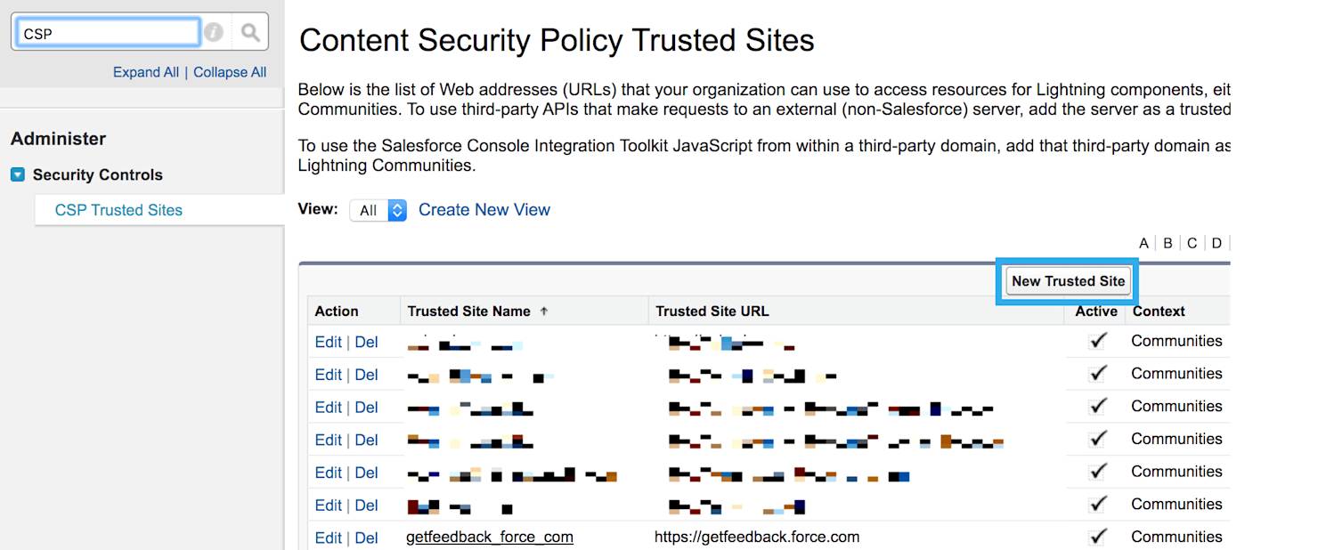Open getfeedback_force_com site name link

point(490,537)
